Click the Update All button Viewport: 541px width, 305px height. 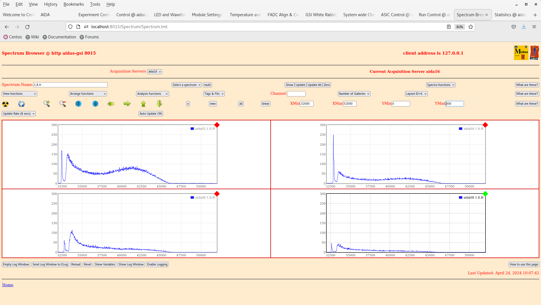point(314,85)
